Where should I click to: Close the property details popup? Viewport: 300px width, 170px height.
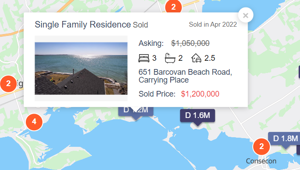tap(246, 15)
